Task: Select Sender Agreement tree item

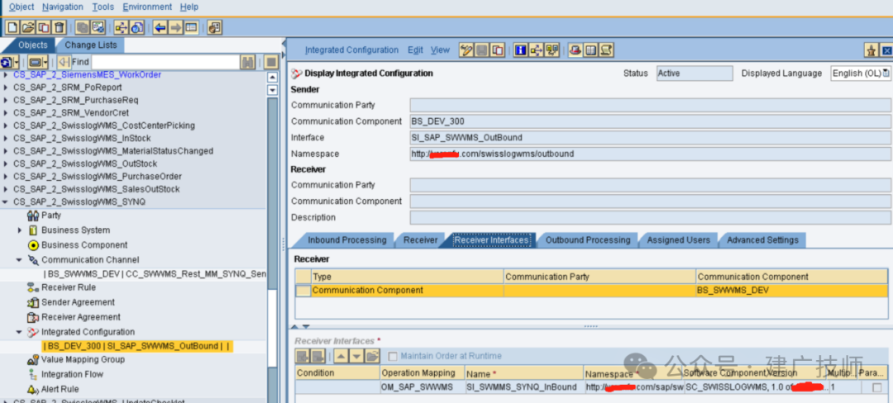Action: point(78,302)
